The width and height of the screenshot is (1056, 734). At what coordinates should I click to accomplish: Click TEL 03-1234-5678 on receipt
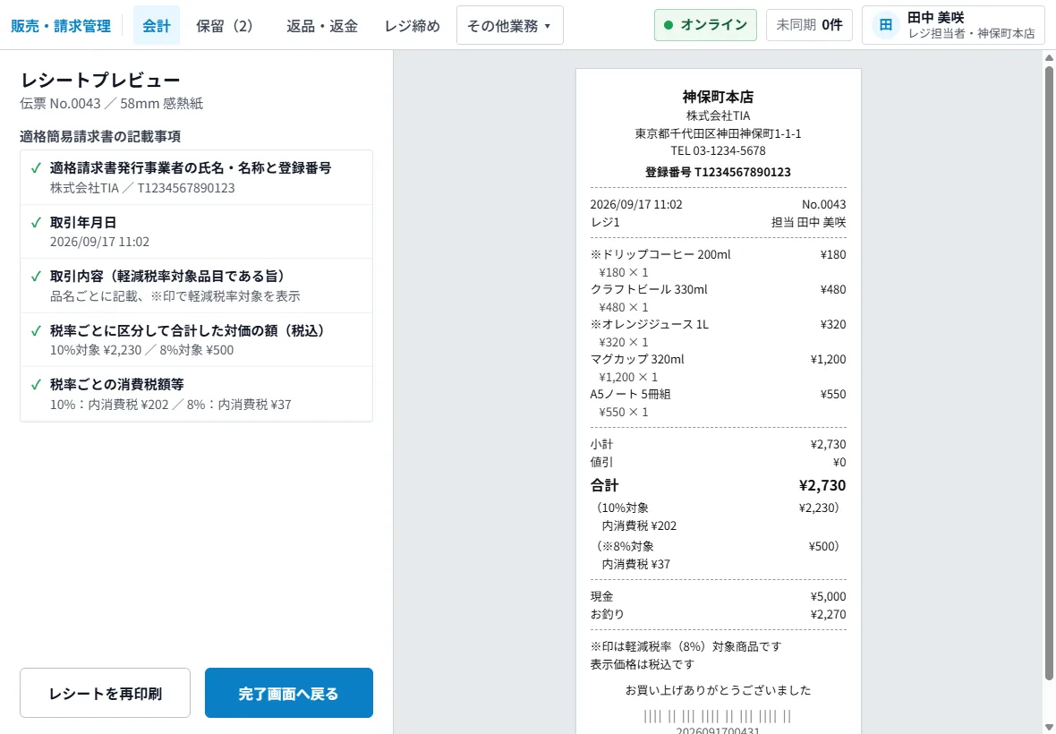(x=718, y=151)
